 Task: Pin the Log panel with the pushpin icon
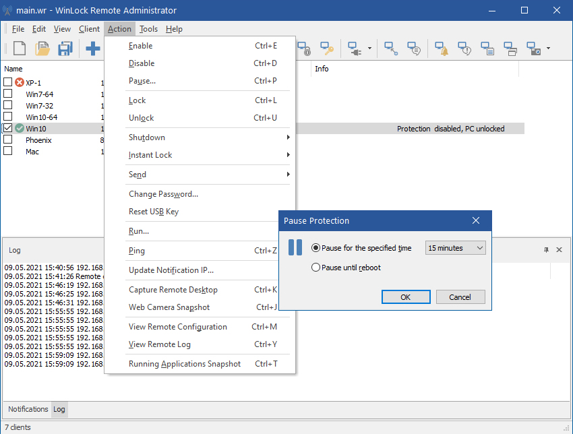(546, 249)
